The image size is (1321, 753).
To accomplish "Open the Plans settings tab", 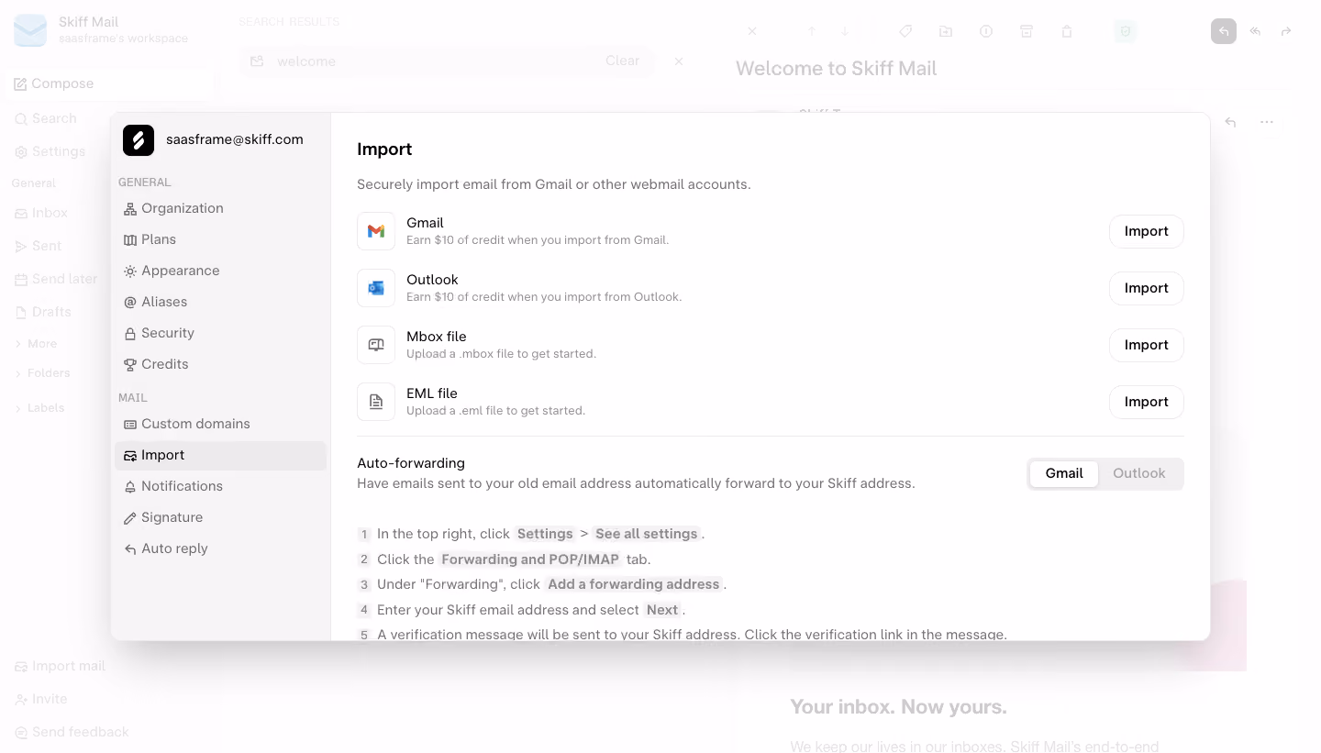I will coord(221,239).
